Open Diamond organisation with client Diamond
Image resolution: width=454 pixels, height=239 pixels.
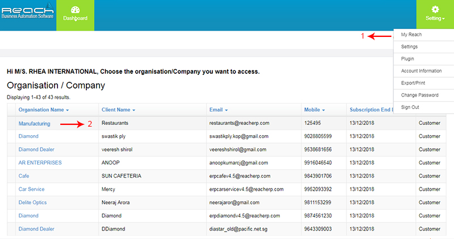pyautogui.click(x=28, y=216)
